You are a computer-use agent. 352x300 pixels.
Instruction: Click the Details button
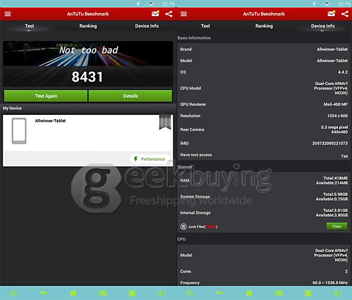[x=130, y=96]
